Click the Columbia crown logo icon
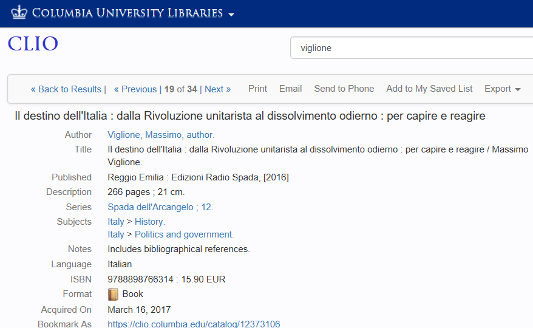Screen dimensions: 533x328 (x=19, y=12)
